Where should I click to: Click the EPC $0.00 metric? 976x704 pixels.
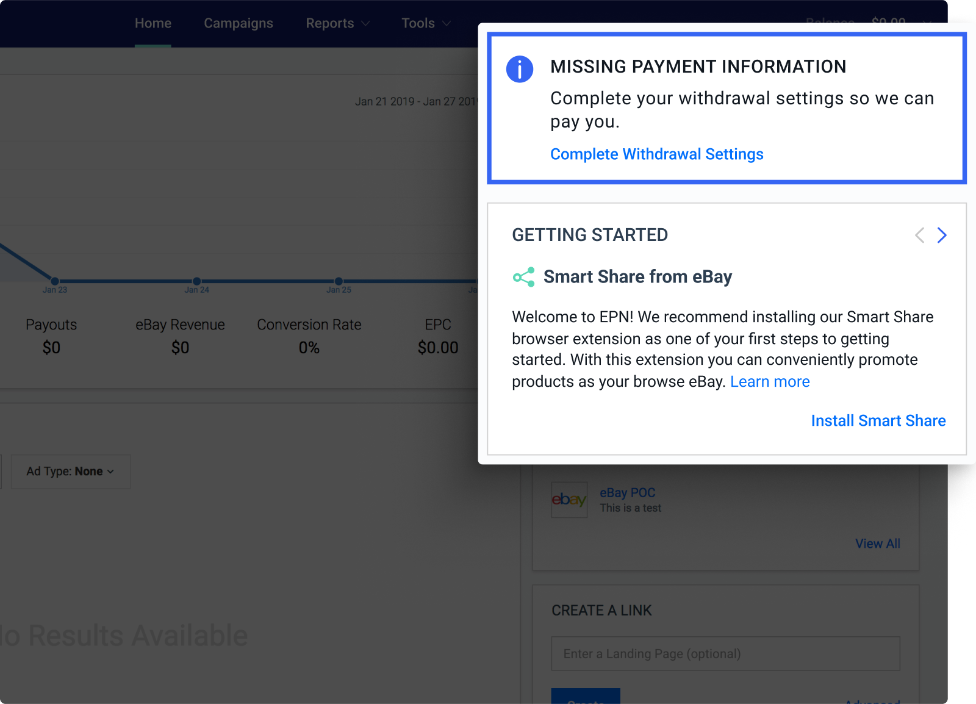tap(438, 336)
